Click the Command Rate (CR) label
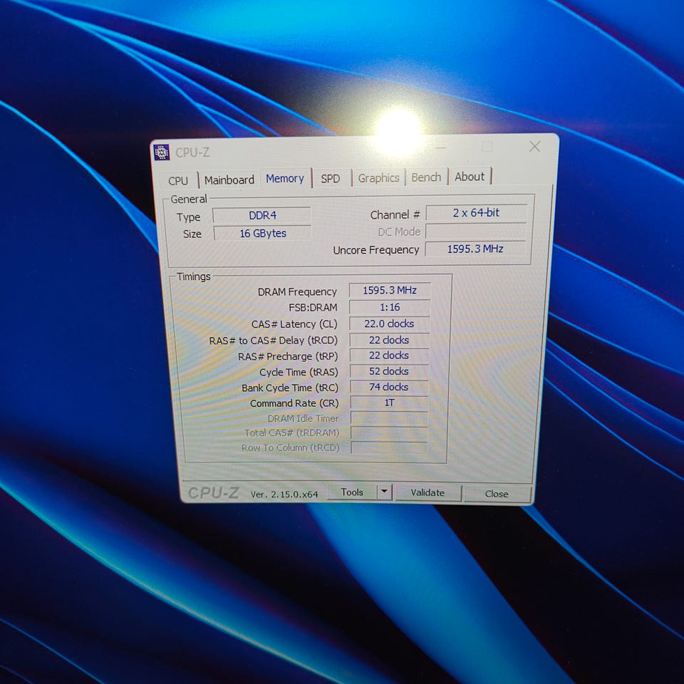 (x=294, y=403)
